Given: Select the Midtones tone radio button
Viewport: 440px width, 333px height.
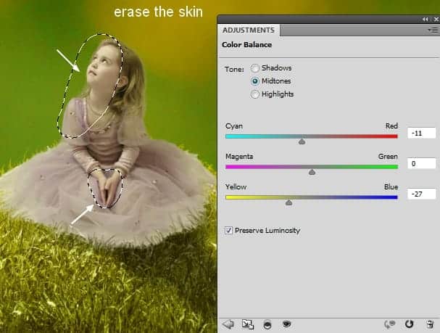Looking at the screenshot, I should point(255,81).
